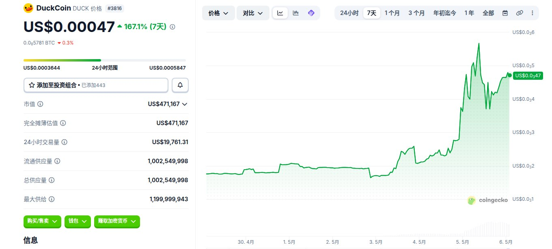Viewport: 552px width, 249px height.
Task: Select the 3个月 time range tab
Action: [416, 13]
